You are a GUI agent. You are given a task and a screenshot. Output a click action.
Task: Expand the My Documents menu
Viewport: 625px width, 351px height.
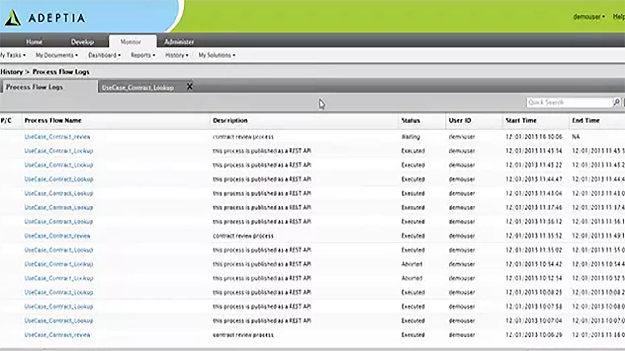tap(57, 55)
